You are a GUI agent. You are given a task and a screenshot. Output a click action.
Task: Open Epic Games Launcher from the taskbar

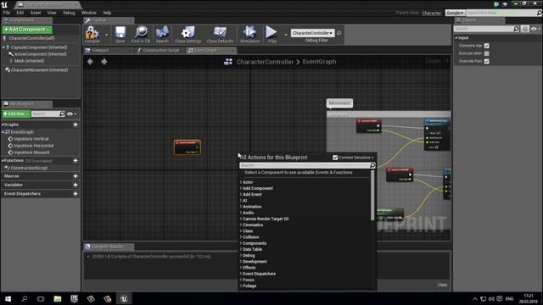[x=74, y=299]
